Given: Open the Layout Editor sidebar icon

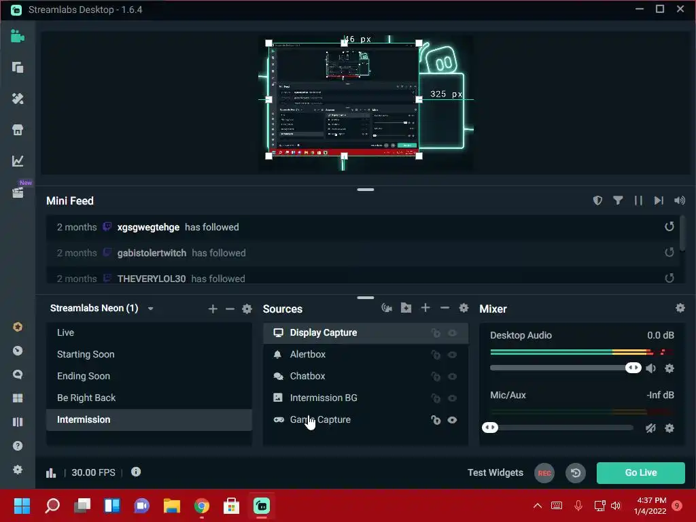Looking at the screenshot, I should pos(17,67).
